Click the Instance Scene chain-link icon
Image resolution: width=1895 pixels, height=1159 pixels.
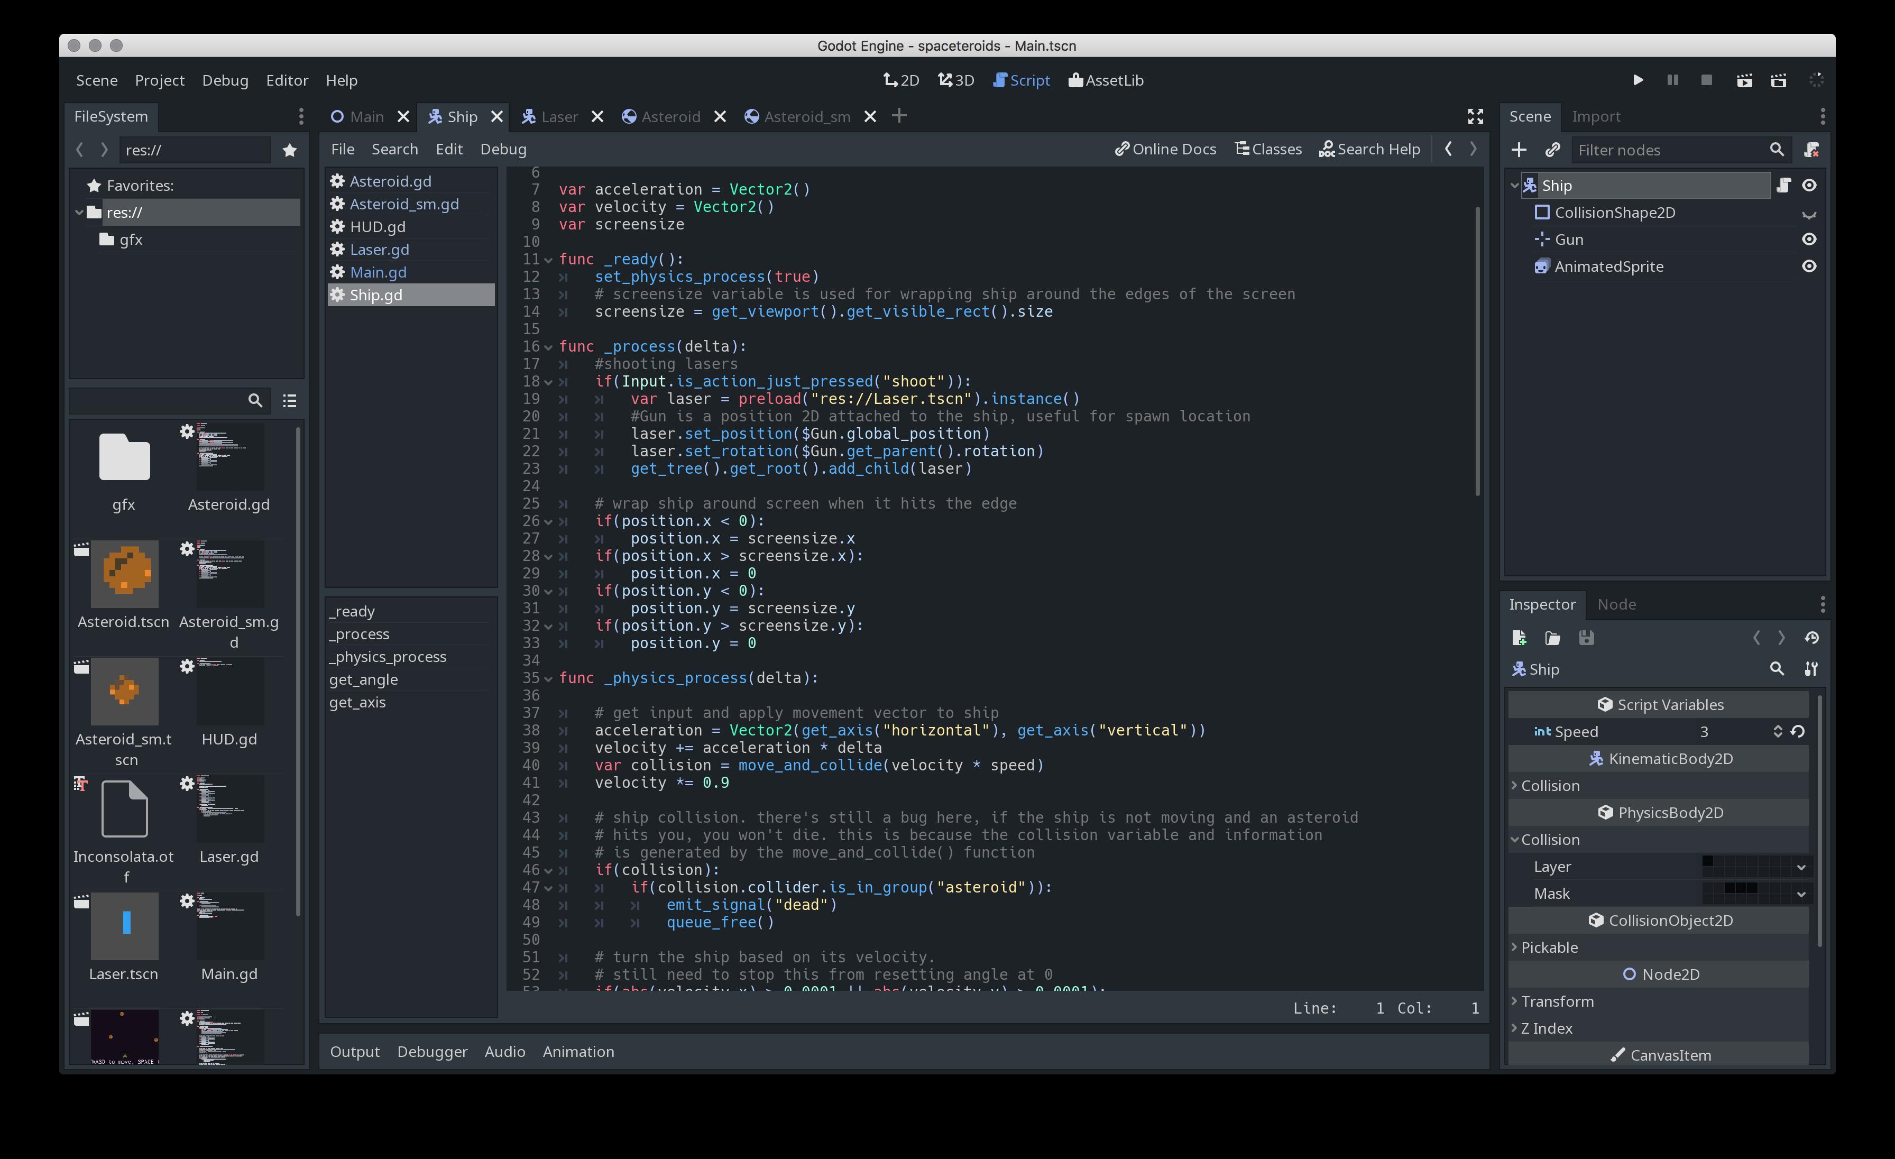coord(1553,150)
